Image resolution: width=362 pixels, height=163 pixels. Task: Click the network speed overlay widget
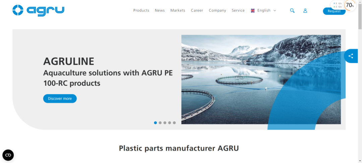[337, 5]
